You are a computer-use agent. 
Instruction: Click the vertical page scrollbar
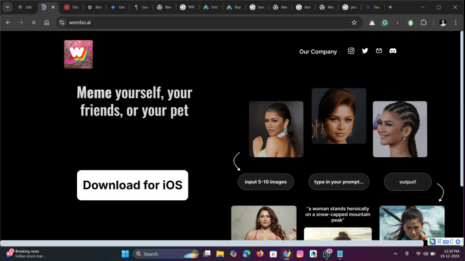[x=462, y=110]
